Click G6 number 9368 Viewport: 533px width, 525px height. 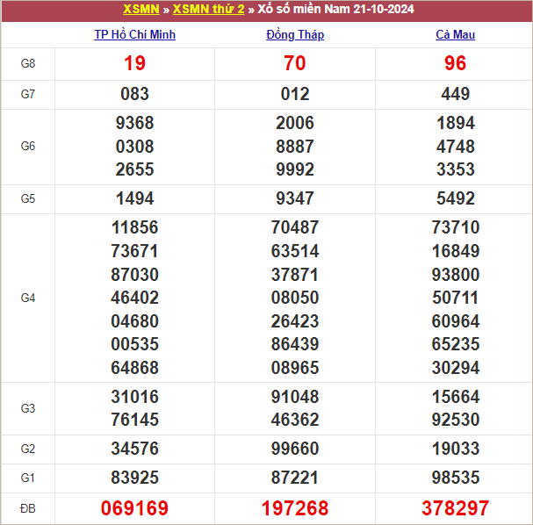134,123
